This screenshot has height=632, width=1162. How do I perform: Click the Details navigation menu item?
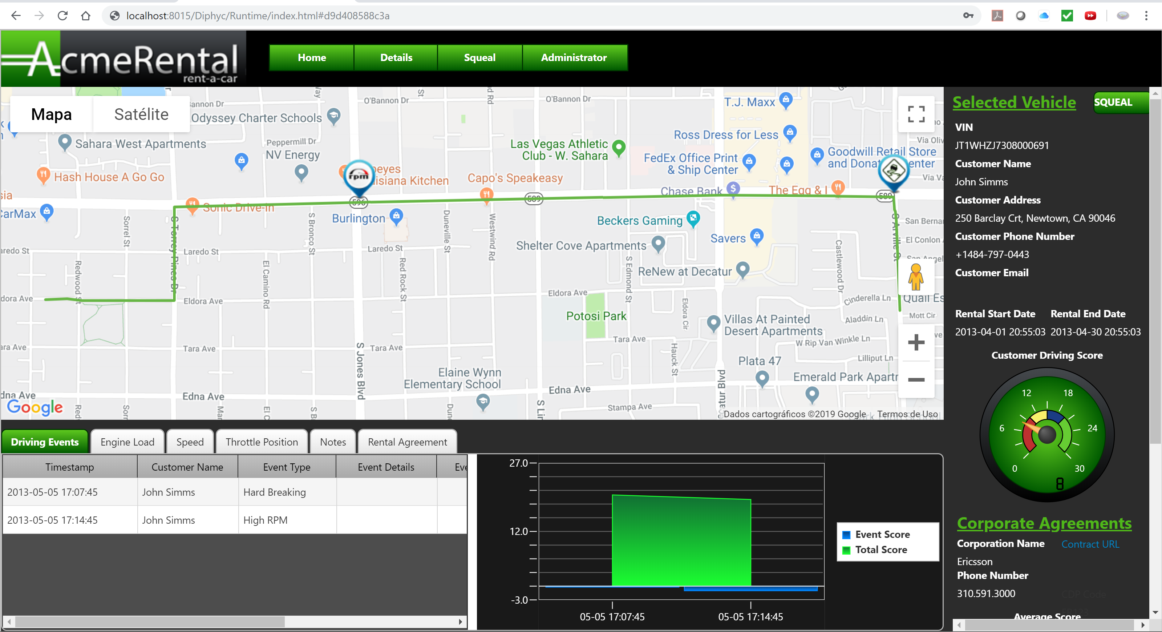pos(396,57)
